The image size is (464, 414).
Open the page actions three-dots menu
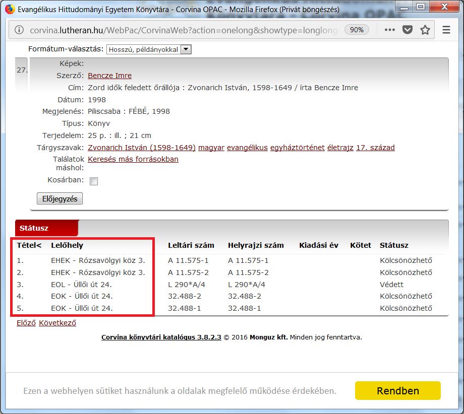390,30
